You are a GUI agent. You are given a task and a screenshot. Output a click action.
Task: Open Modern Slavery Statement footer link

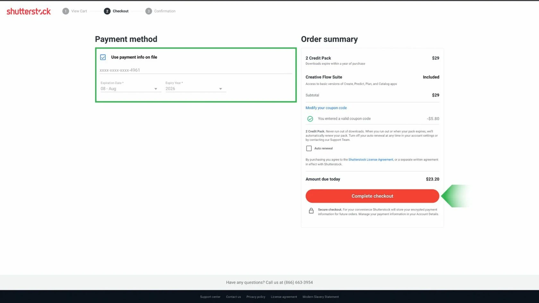coord(321,297)
